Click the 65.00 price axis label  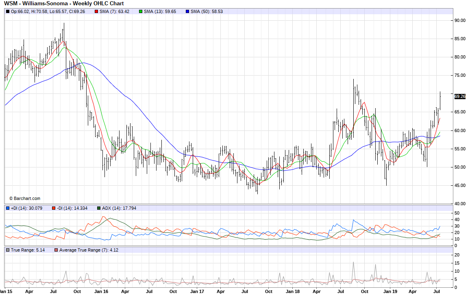pyautogui.click(x=460, y=112)
